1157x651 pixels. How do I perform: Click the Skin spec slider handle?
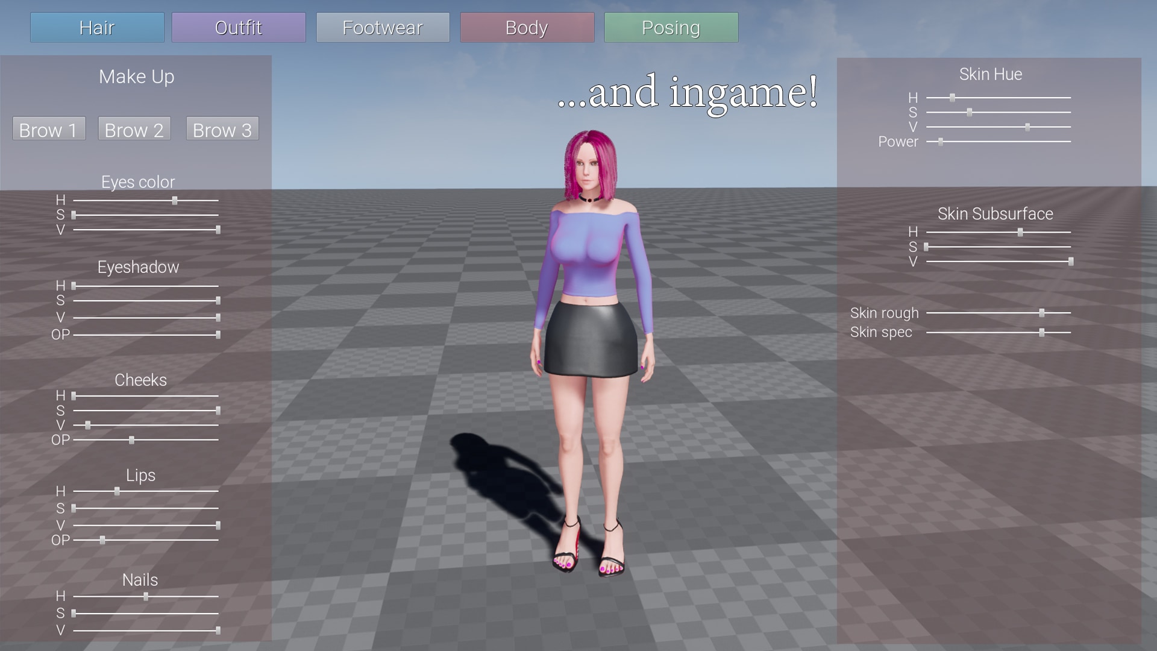click(x=1042, y=332)
